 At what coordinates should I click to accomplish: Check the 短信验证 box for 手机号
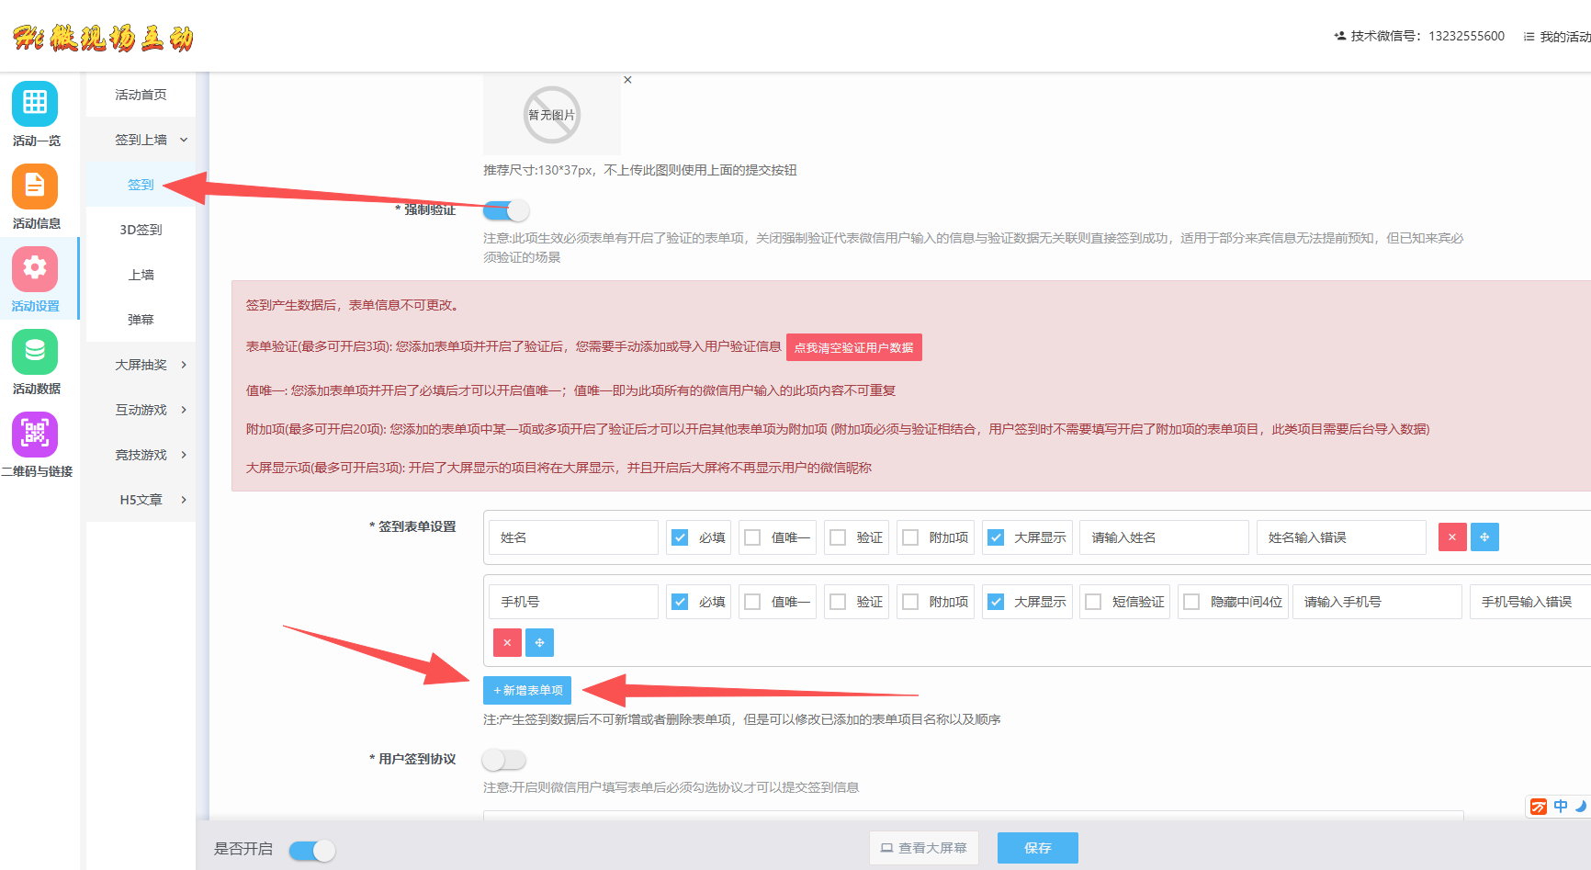click(x=1093, y=602)
